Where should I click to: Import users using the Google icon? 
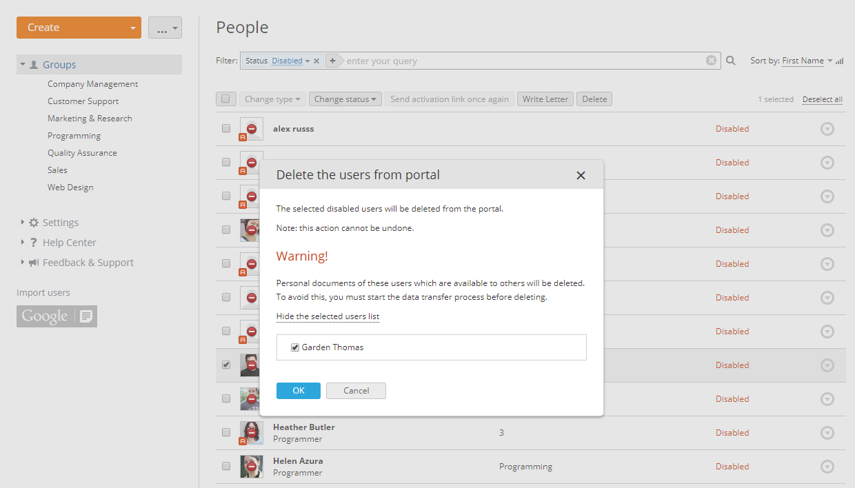click(x=57, y=316)
